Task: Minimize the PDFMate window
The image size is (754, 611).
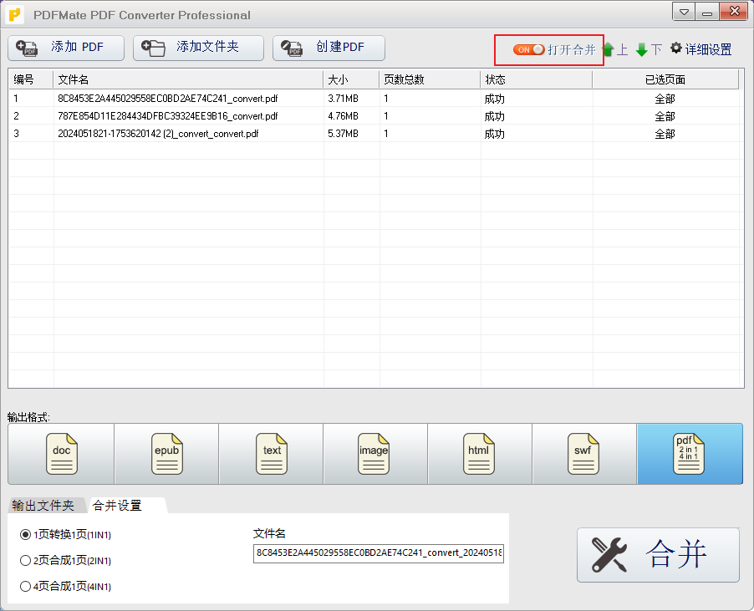Action: coord(707,12)
